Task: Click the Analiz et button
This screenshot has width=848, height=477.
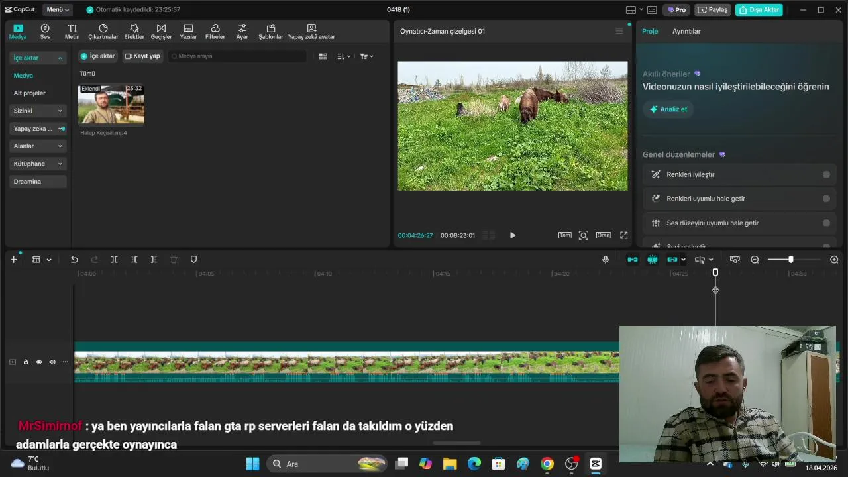Action: 668,109
